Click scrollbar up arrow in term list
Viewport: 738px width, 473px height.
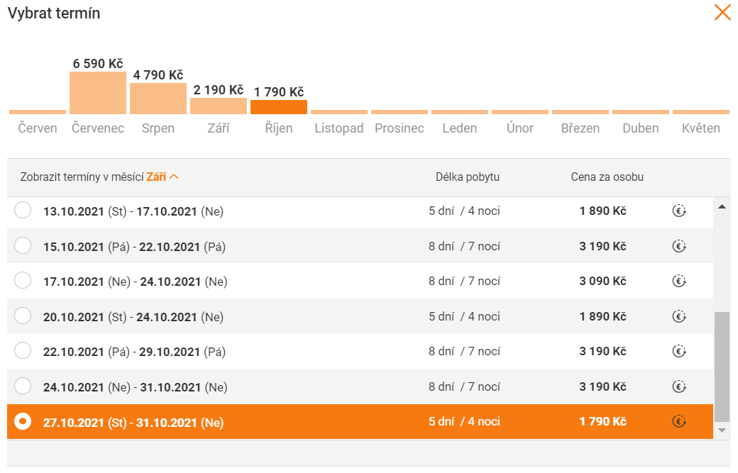click(722, 206)
